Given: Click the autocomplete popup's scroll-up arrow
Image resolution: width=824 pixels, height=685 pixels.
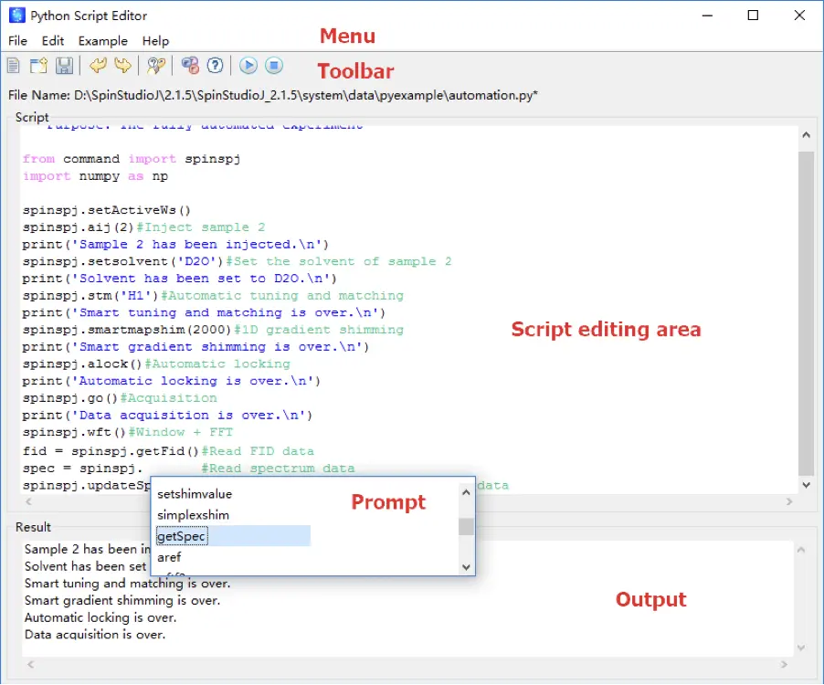Looking at the screenshot, I should (x=467, y=492).
